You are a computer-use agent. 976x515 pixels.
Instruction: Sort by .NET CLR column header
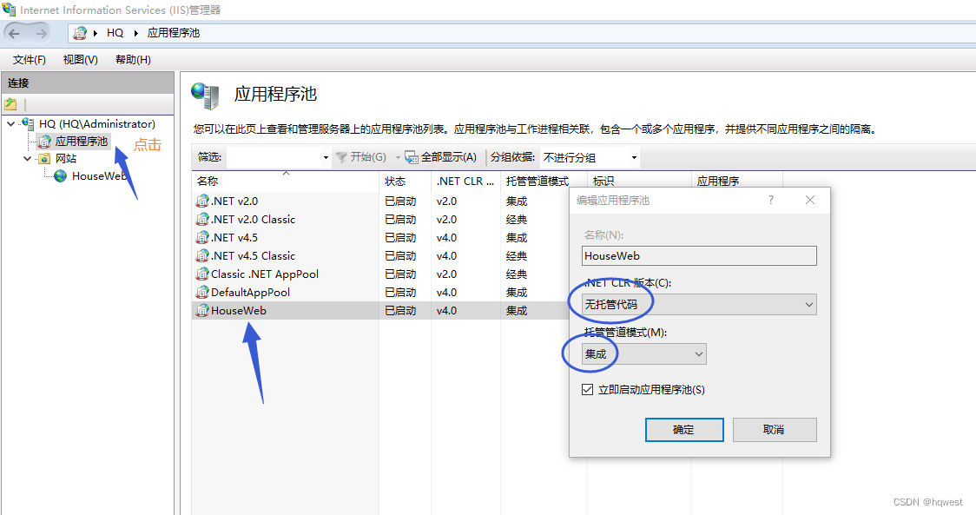click(465, 182)
